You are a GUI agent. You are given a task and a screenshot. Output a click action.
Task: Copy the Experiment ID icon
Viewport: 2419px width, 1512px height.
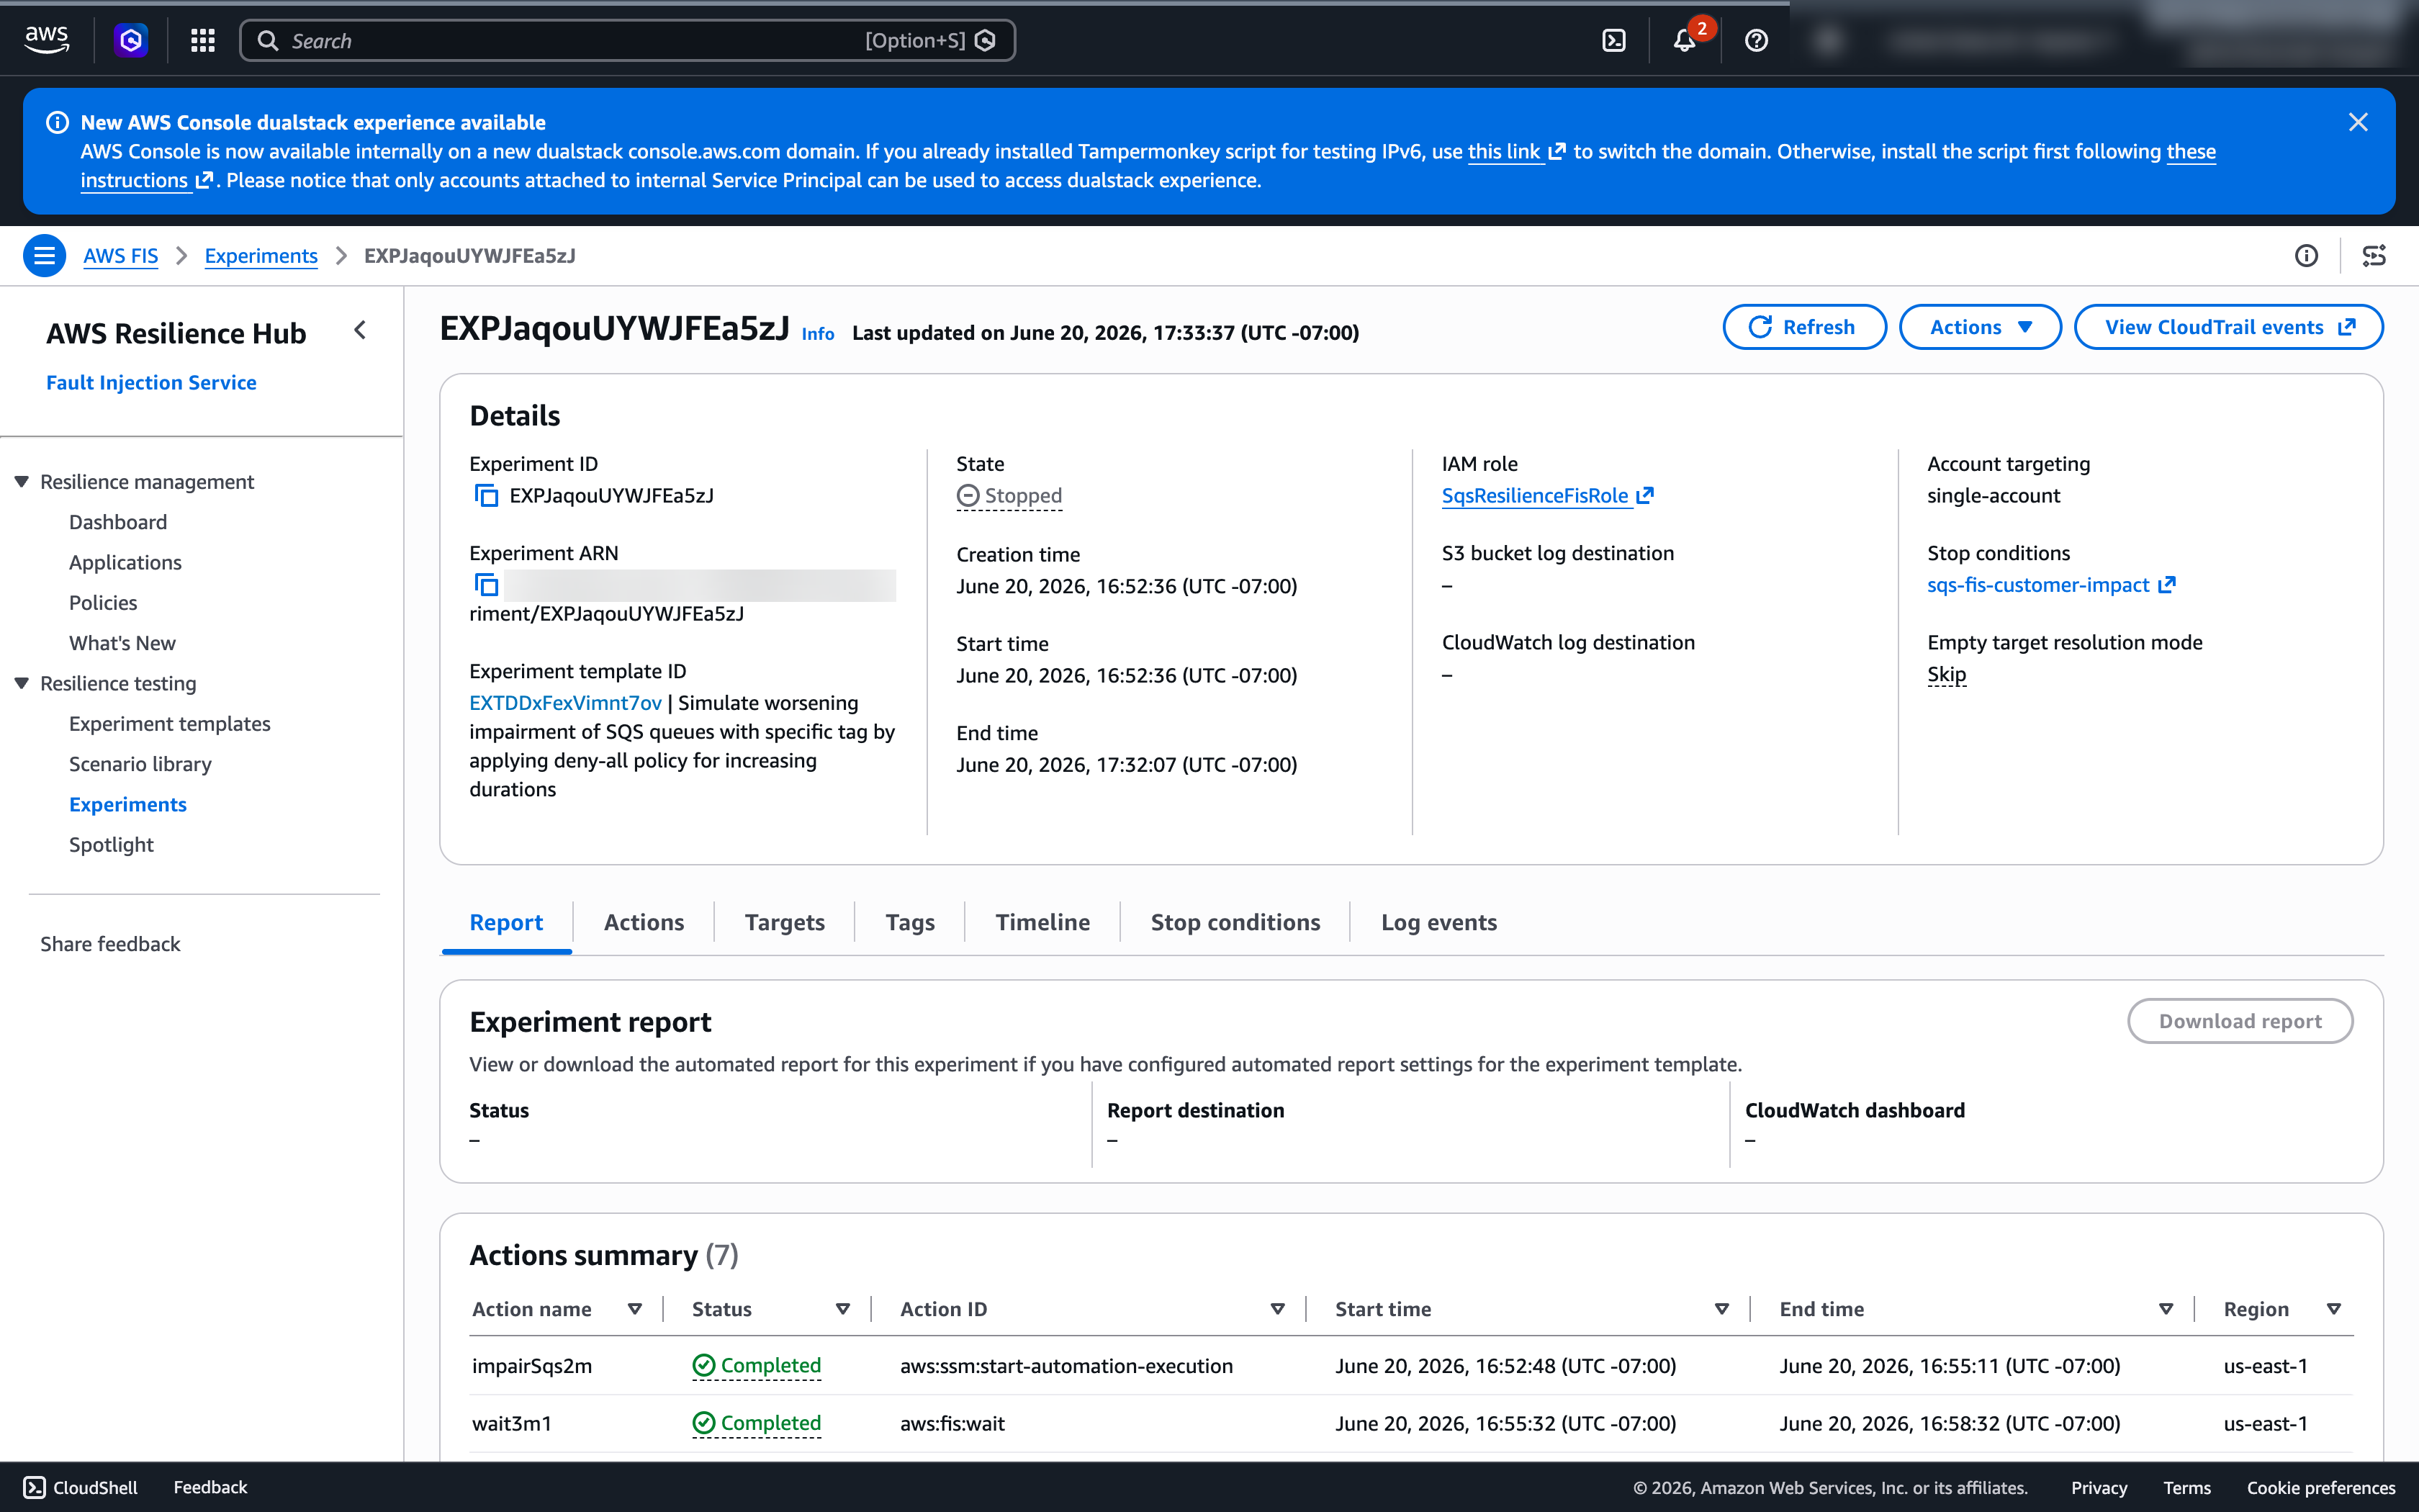point(486,495)
